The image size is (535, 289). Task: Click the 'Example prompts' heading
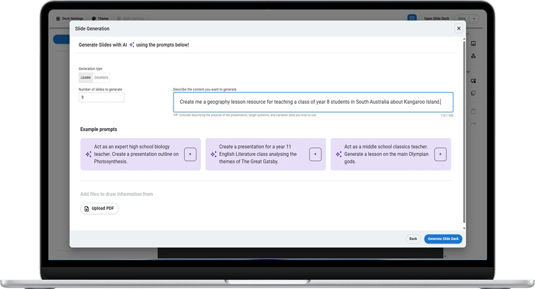tap(99, 129)
